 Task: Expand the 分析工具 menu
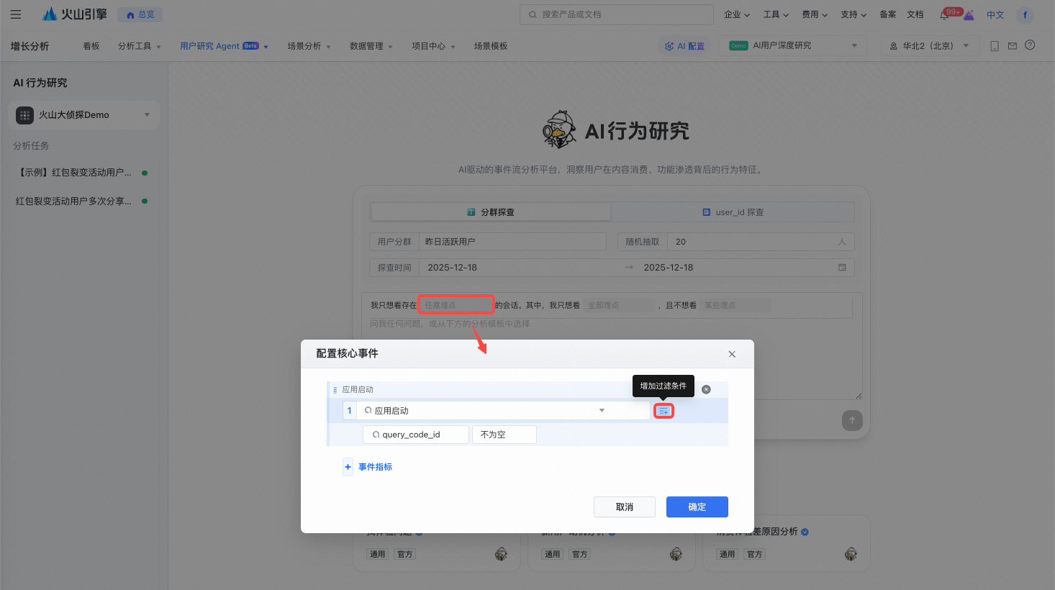pos(140,46)
